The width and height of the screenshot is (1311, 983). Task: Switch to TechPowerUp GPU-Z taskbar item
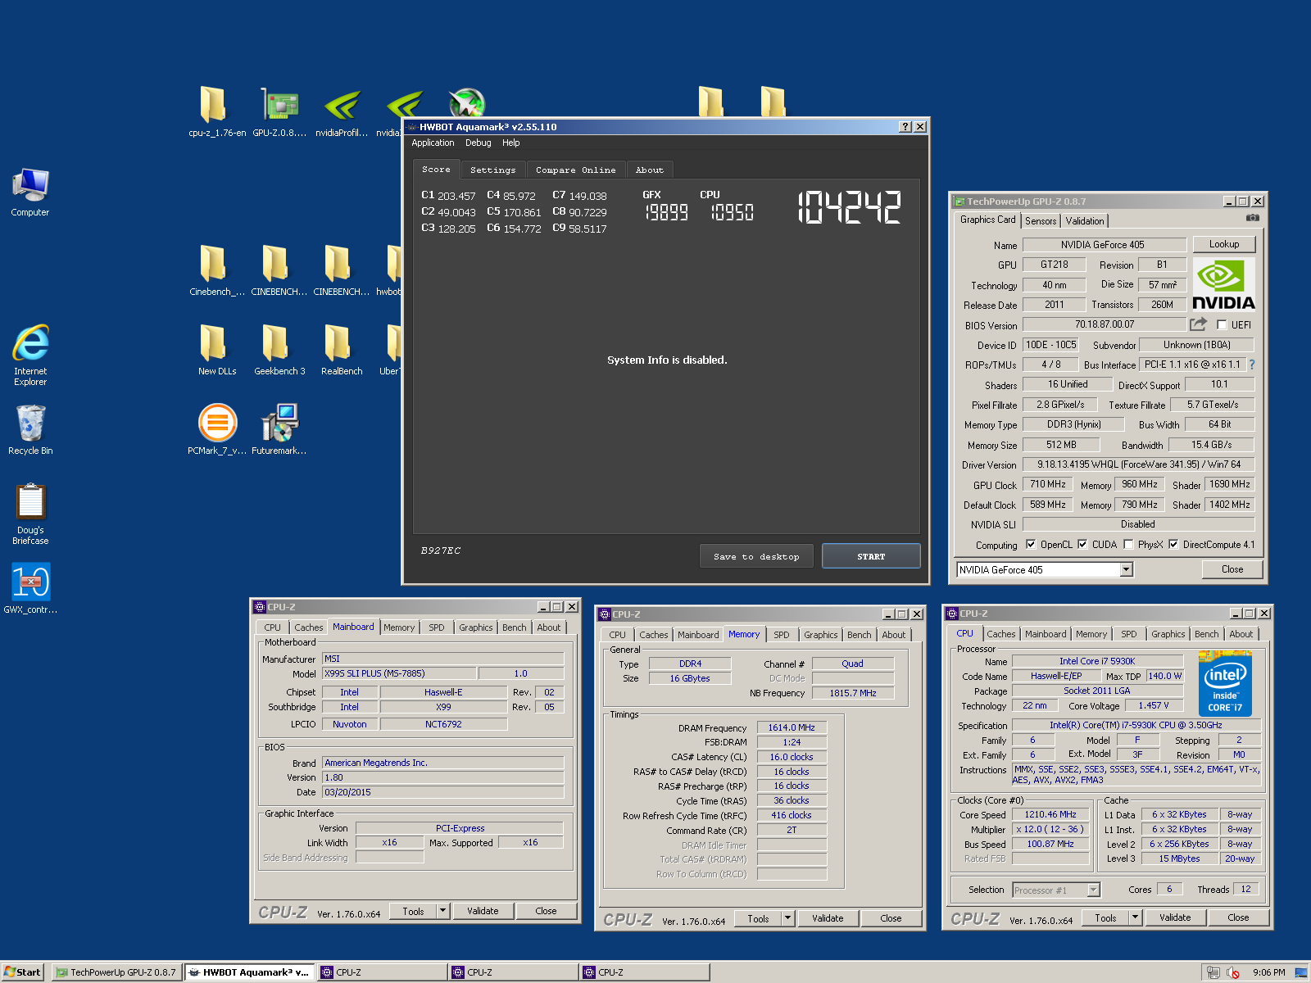[116, 972]
